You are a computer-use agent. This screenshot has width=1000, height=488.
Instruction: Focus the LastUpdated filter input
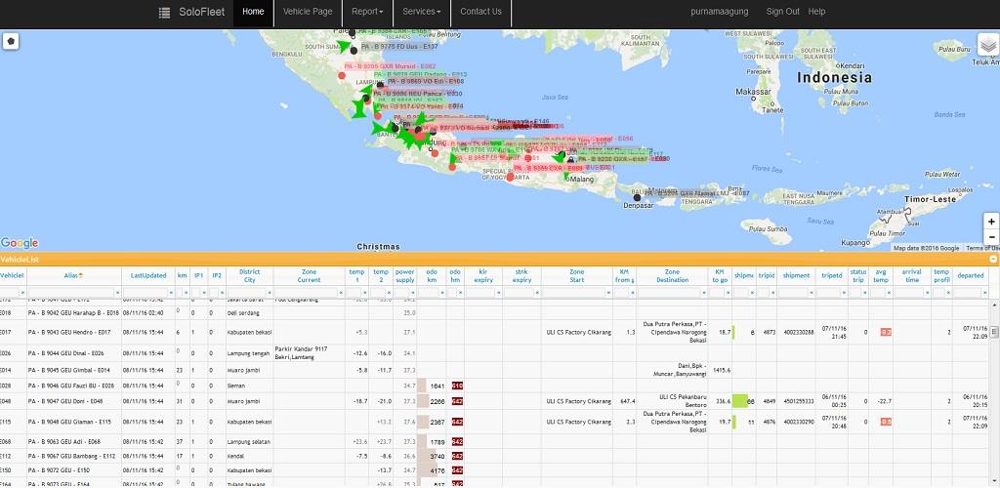[145, 293]
